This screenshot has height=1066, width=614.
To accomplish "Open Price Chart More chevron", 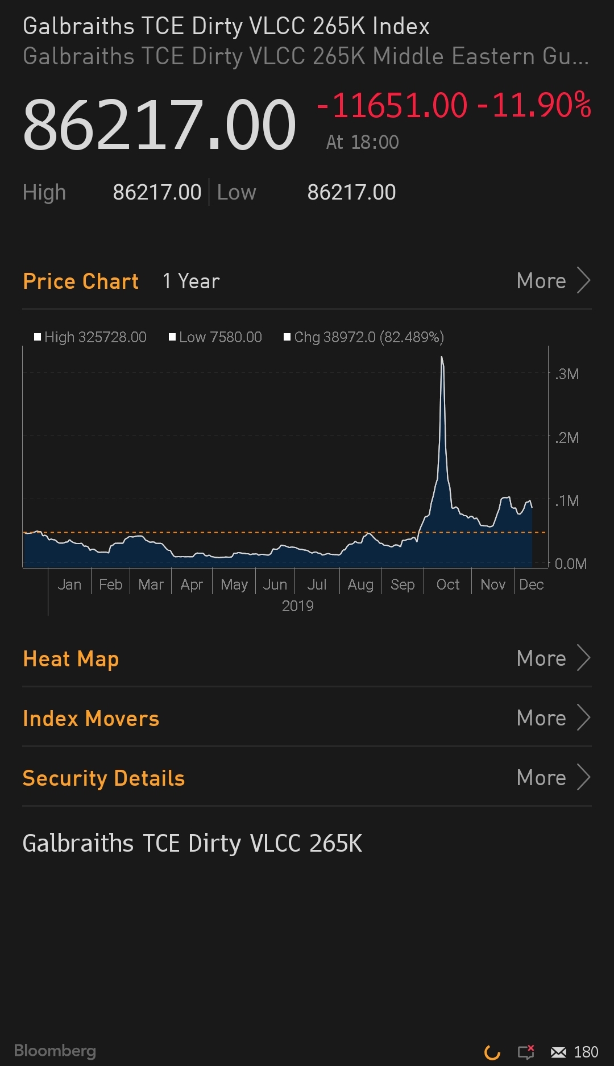I will click(584, 280).
